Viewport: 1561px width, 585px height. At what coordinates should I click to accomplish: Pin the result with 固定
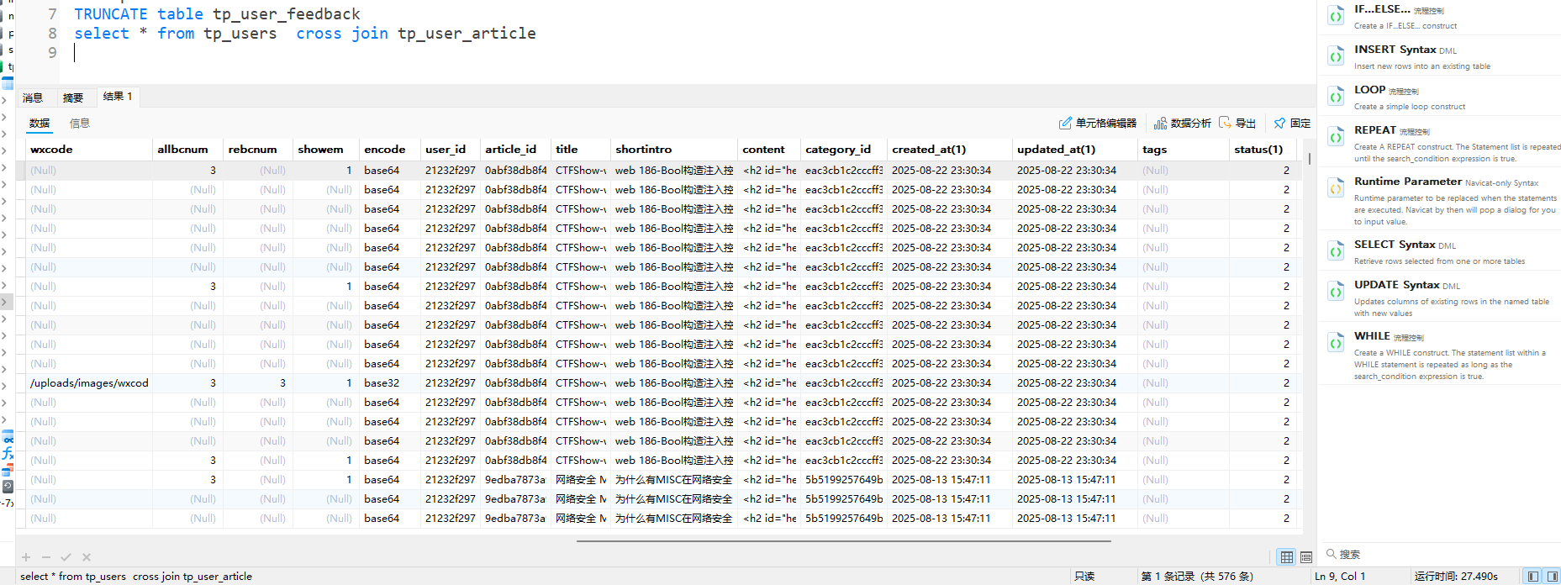(x=1291, y=124)
